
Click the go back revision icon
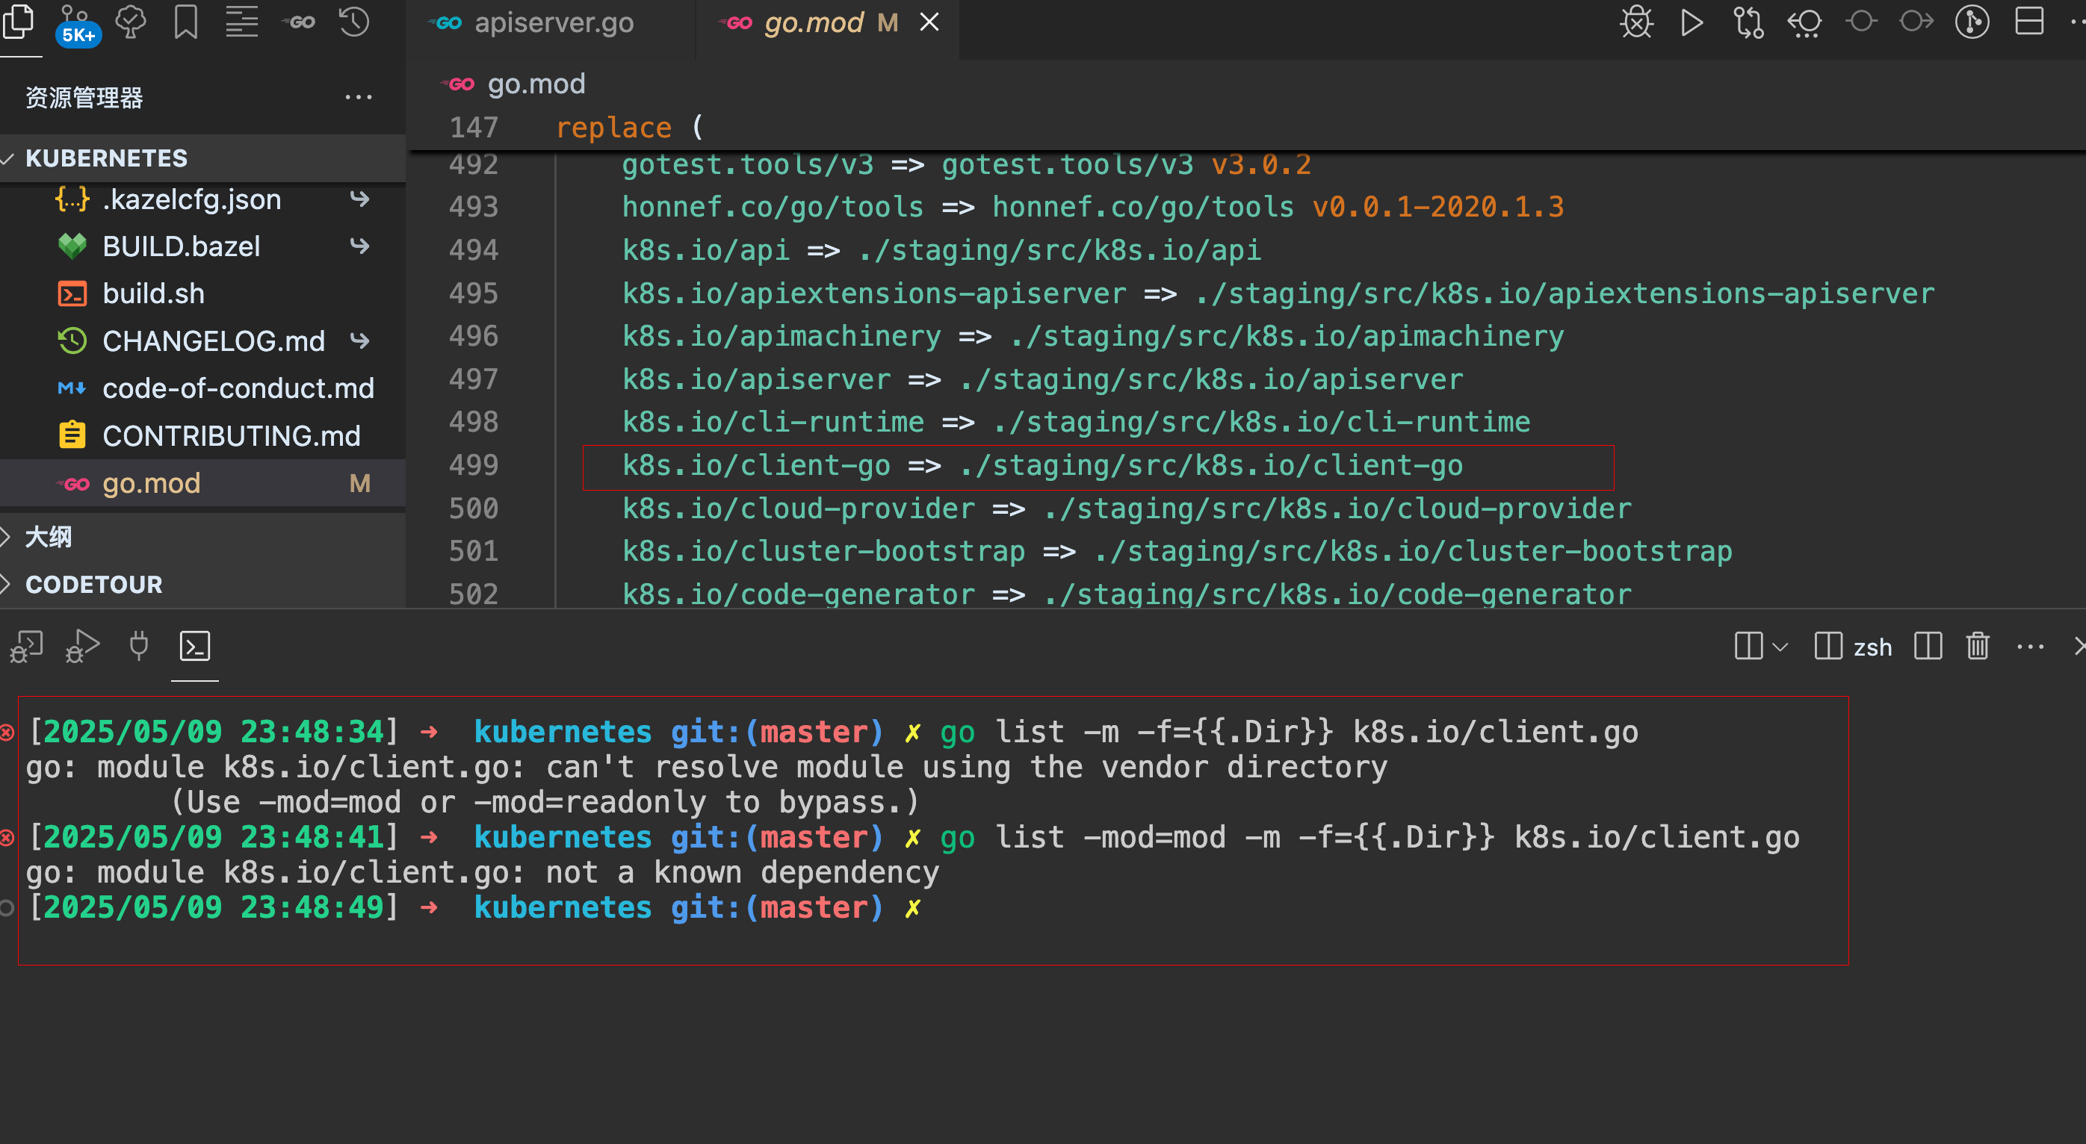(x=1804, y=22)
